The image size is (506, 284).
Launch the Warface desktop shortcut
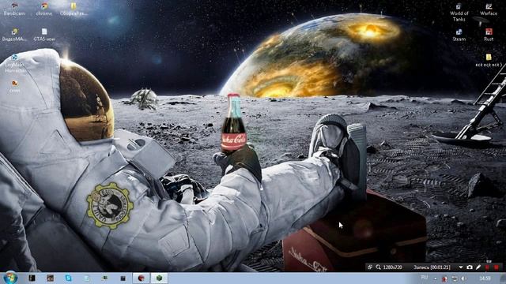point(489,9)
